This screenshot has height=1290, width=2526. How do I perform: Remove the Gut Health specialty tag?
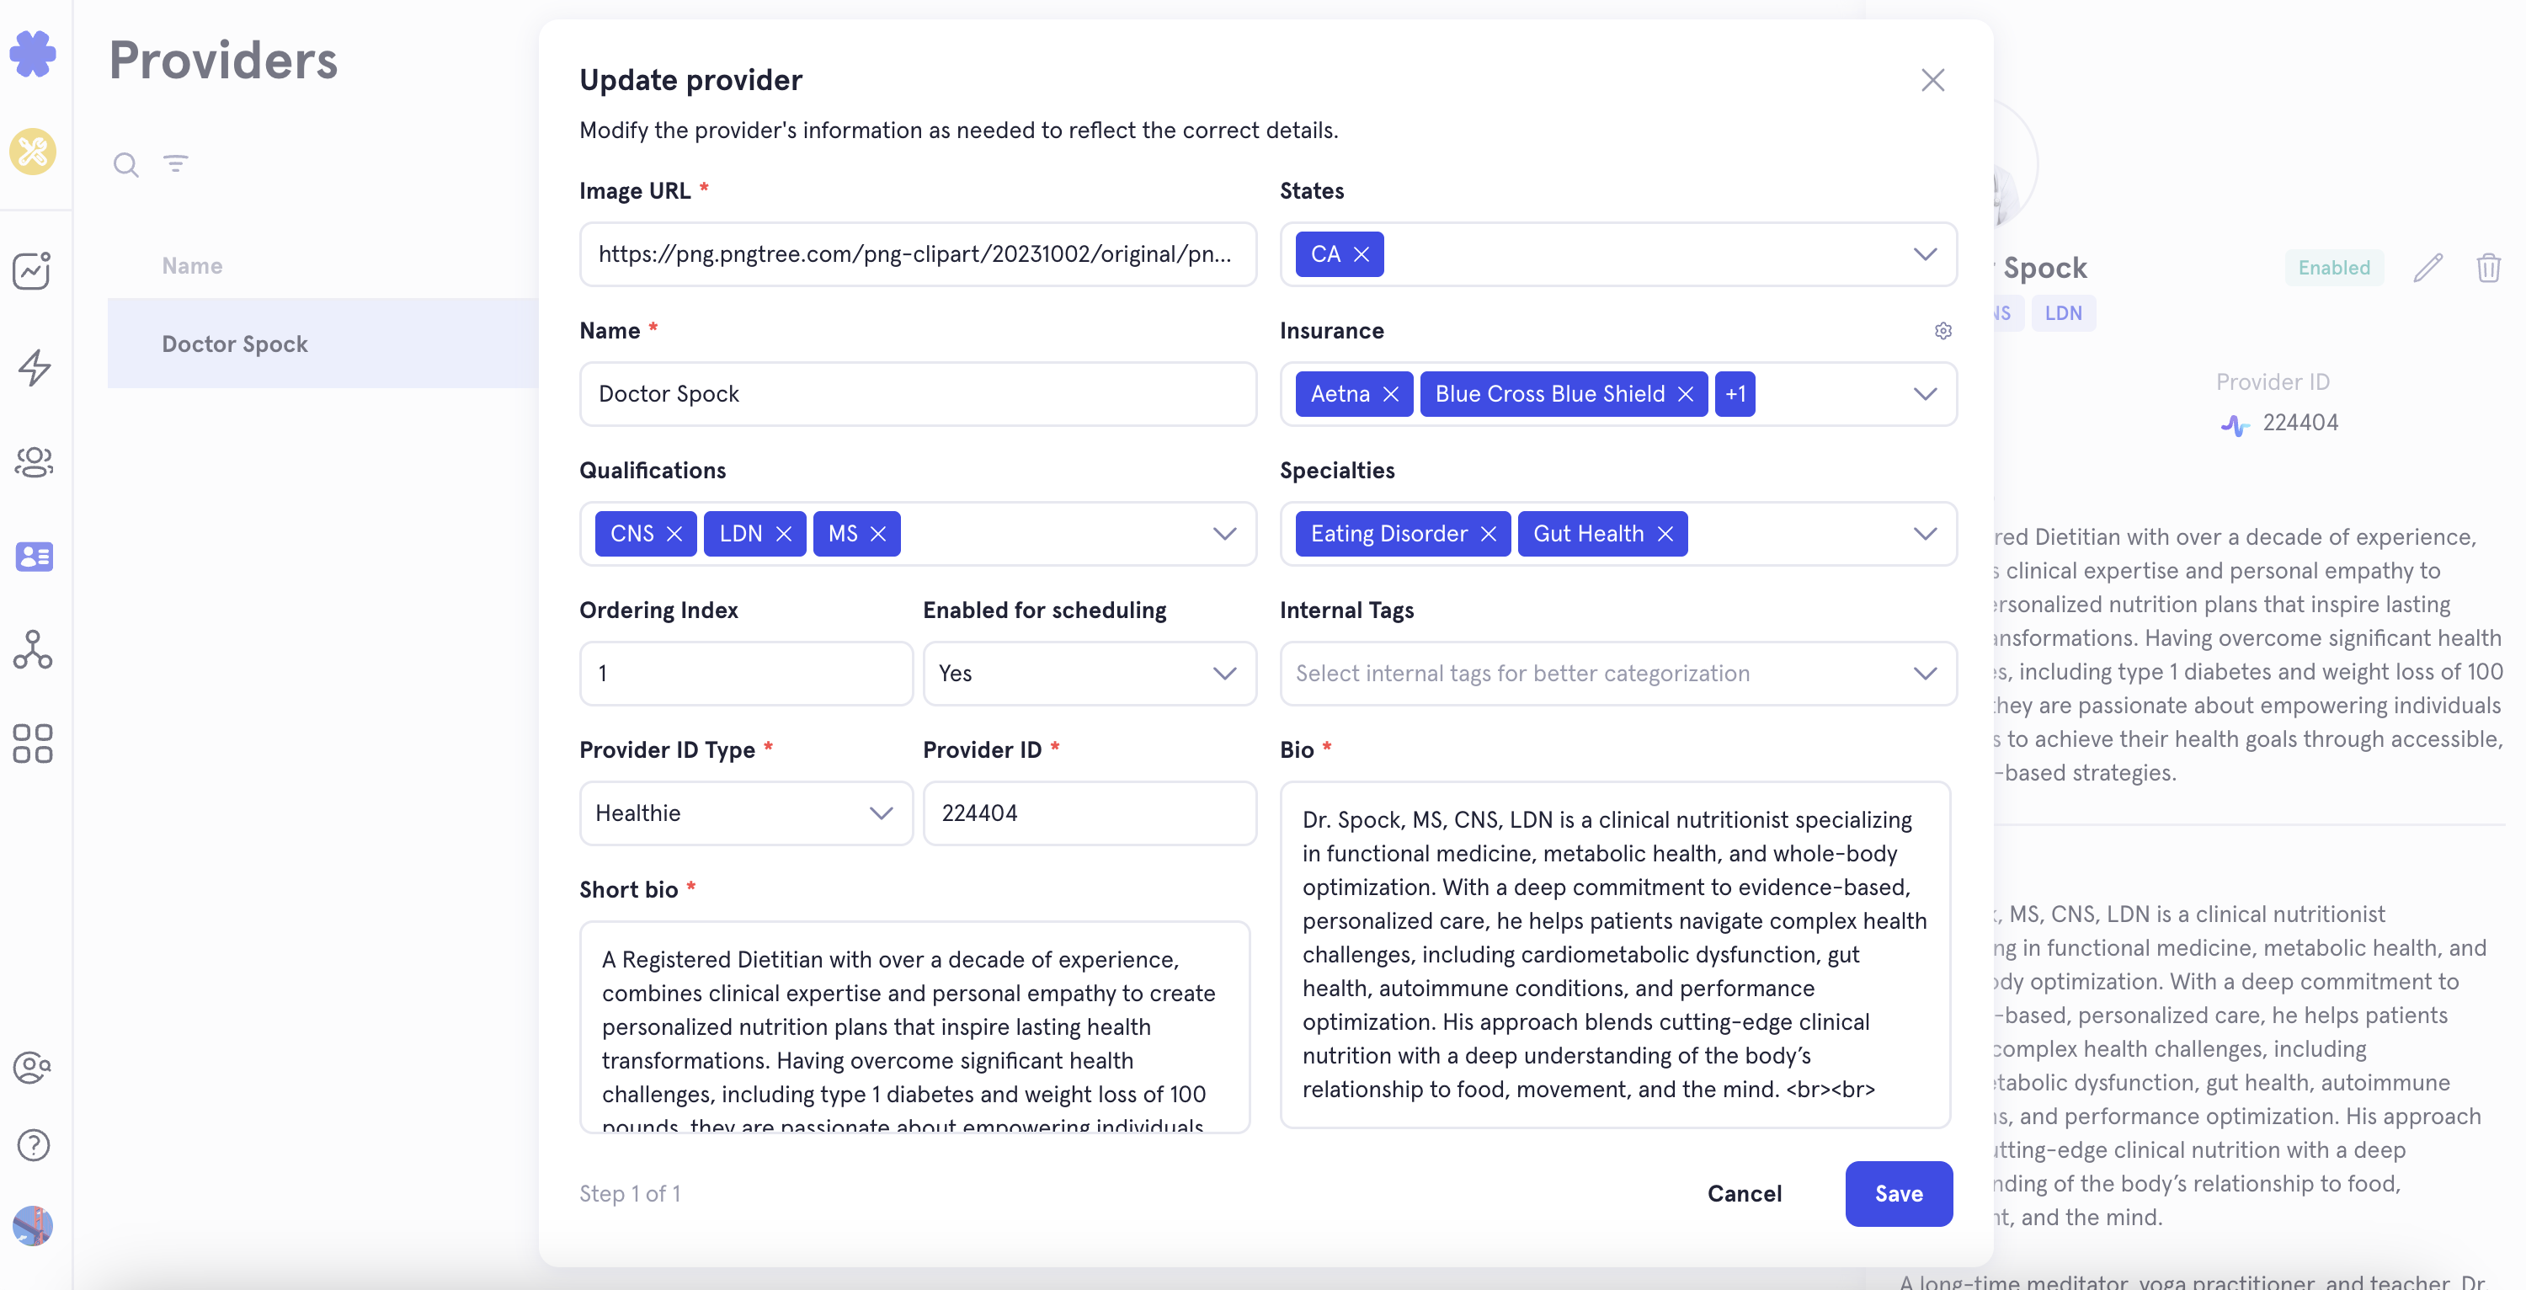(x=1665, y=535)
